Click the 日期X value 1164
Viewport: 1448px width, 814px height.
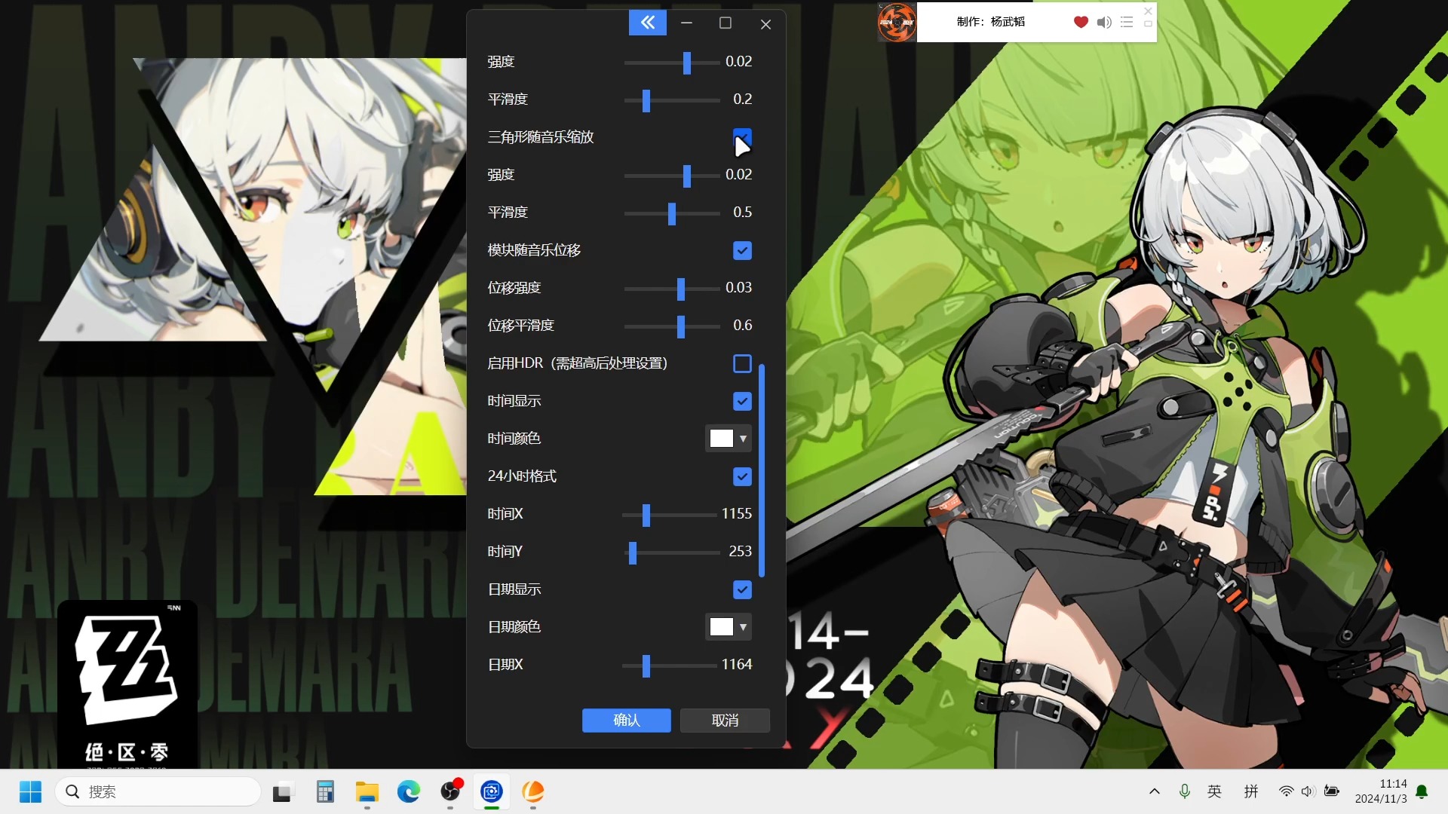click(x=737, y=665)
